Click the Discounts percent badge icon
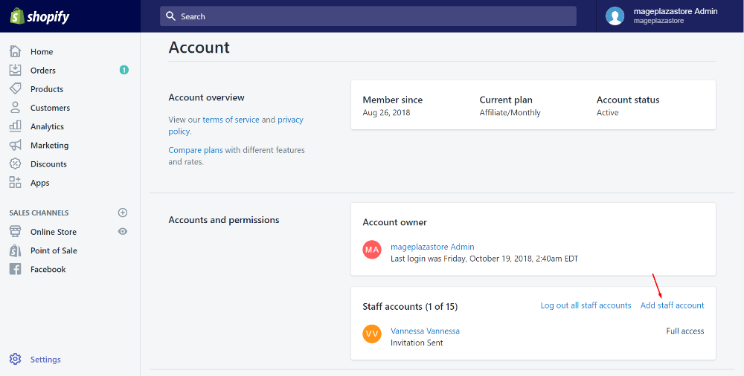Viewport: 744px width, 376px height. 15,163
